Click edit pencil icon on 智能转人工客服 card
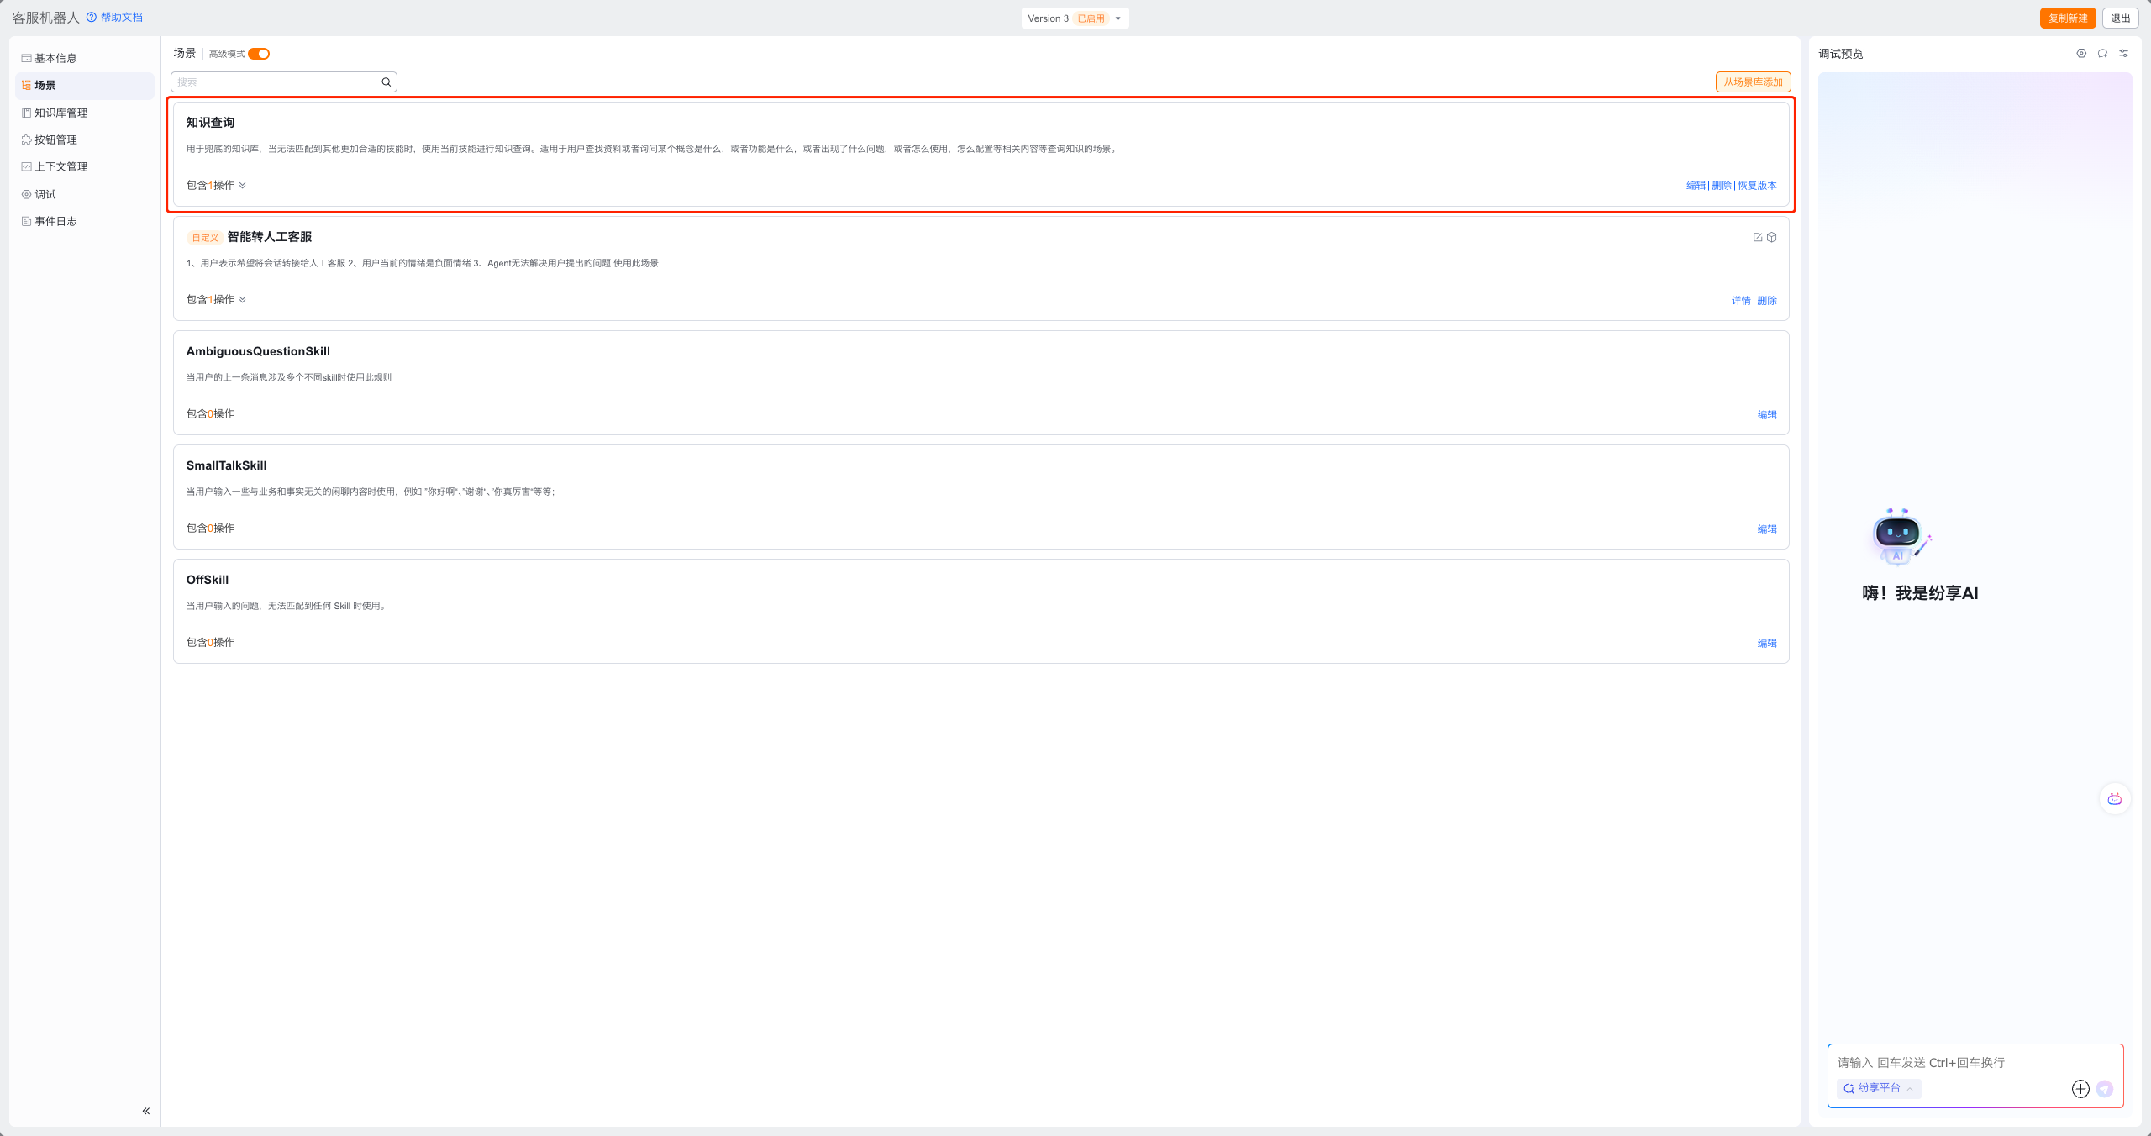This screenshot has width=2151, height=1136. (1758, 238)
